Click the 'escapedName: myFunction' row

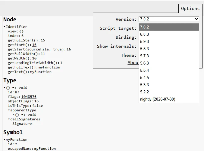click(x=32, y=149)
